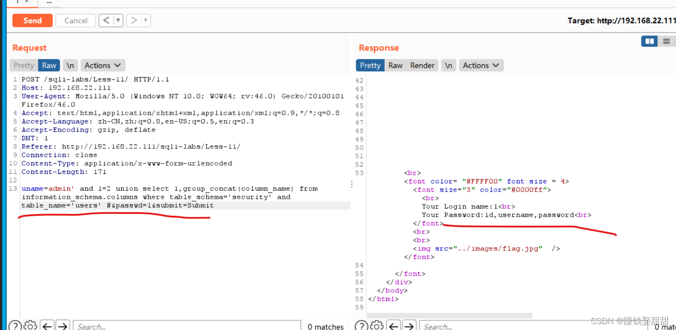The height and width of the screenshot is (330, 676).
Task: Click the 'information_schema.columns where table_schema' line
Action: coord(156,197)
